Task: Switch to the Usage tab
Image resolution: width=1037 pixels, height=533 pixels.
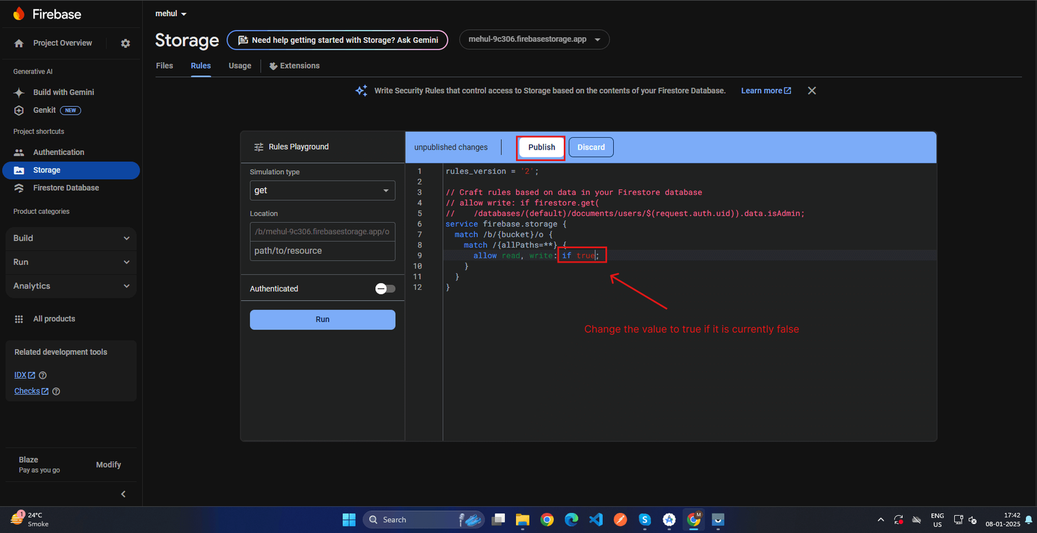Action: [240, 66]
